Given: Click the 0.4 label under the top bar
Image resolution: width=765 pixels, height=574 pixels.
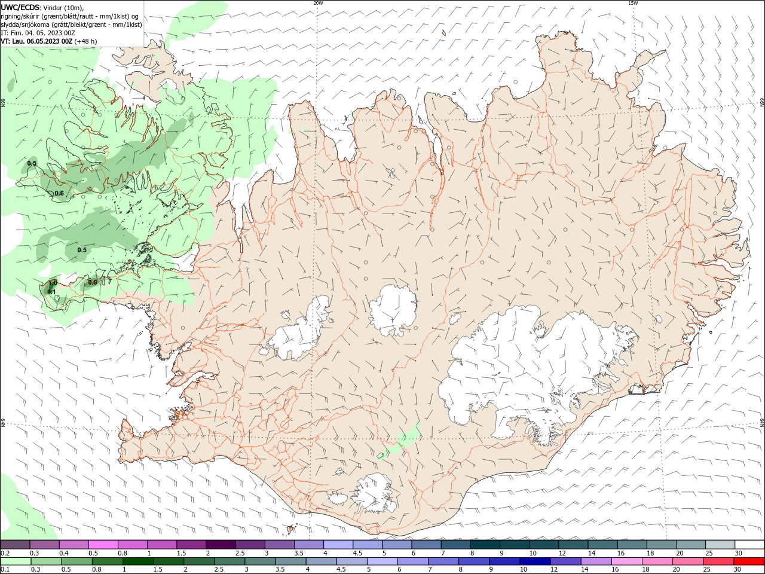Looking at the screenshot, I should tap(64, 553).
